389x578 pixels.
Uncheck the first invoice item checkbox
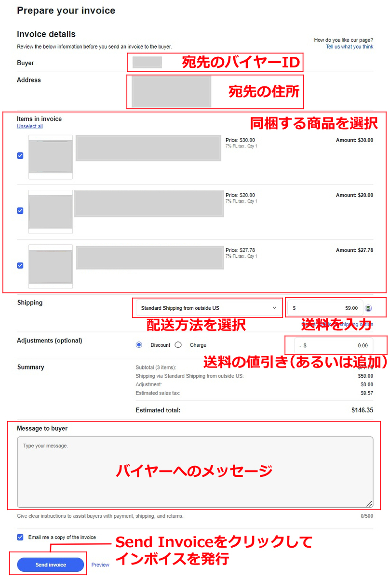click(x=19, y=155)
